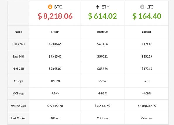Click the % Change row label
This screenshot has height=125, width=174.
pyautogui.click(x=18, y=94)
